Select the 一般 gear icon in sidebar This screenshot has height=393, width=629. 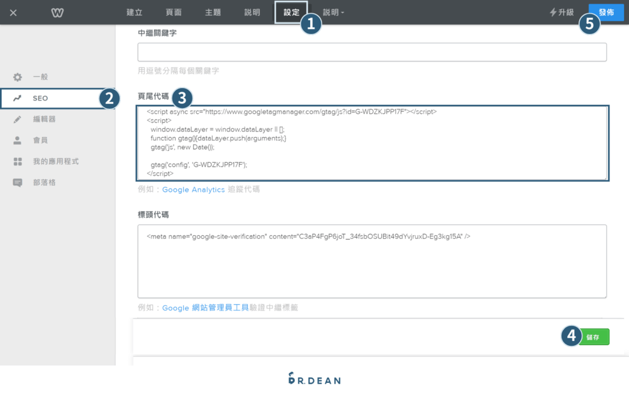[x=17, y=77]
